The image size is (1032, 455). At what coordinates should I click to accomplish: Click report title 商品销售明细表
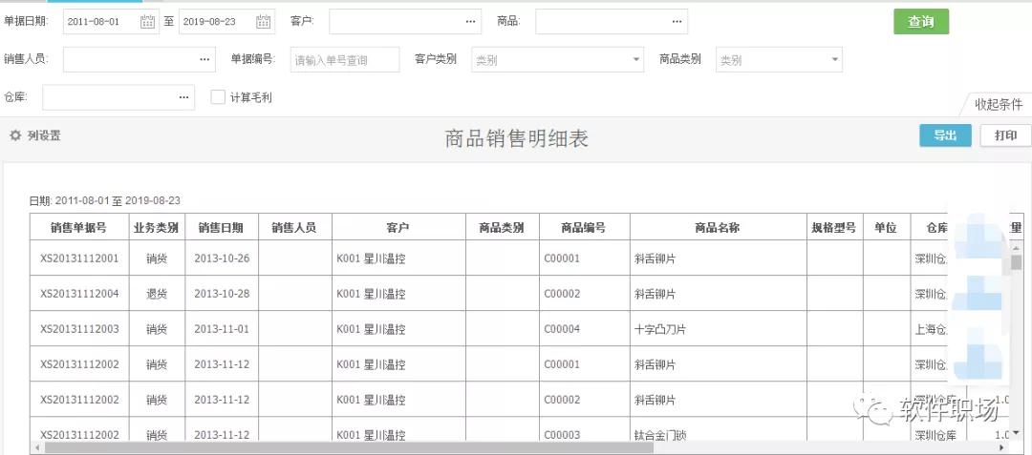coord(516,138)
